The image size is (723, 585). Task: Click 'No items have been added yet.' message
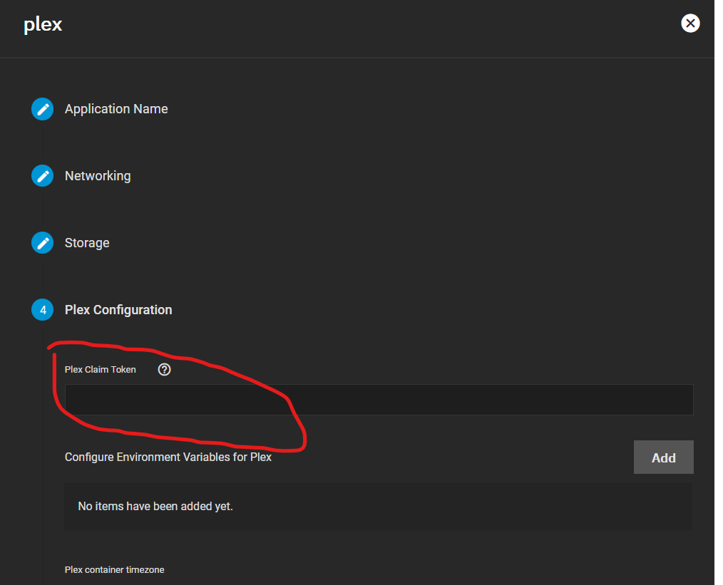[155, 506]
